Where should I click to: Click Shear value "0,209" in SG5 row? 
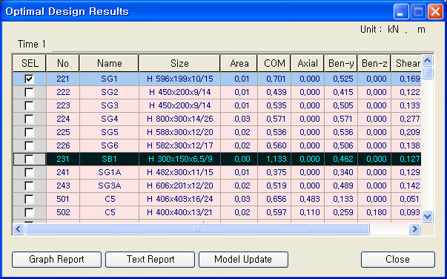406,132
